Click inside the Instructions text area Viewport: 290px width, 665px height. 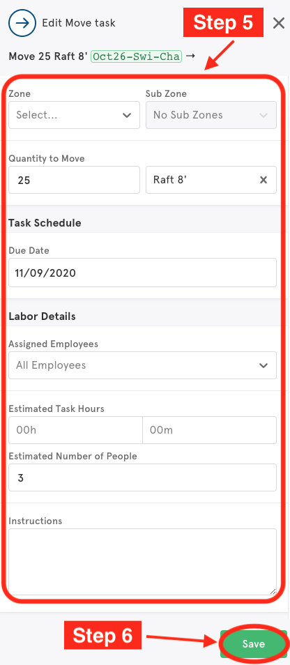(x=142, y=562)
